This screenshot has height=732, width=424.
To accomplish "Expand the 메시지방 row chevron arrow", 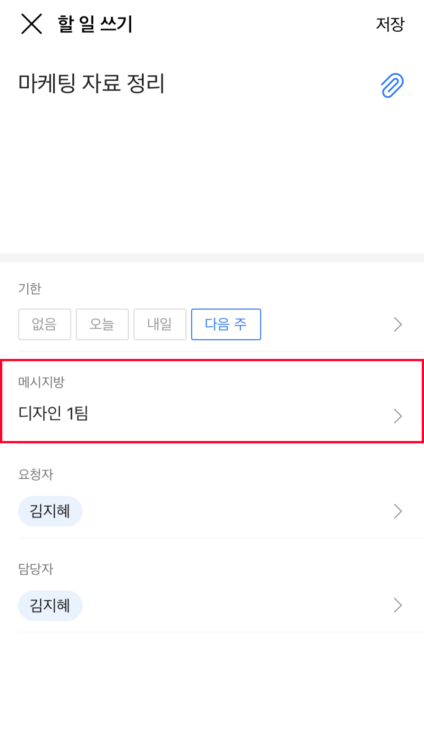I will tap(398, 416).
